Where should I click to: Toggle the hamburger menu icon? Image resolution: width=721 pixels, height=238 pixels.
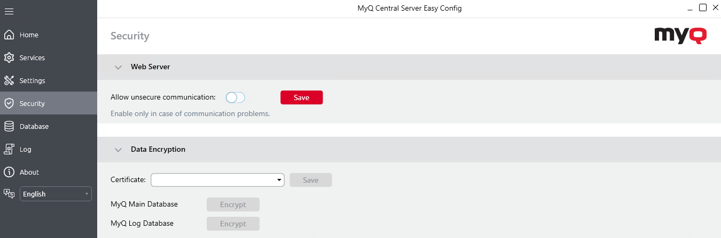click(x=9, y=11)
